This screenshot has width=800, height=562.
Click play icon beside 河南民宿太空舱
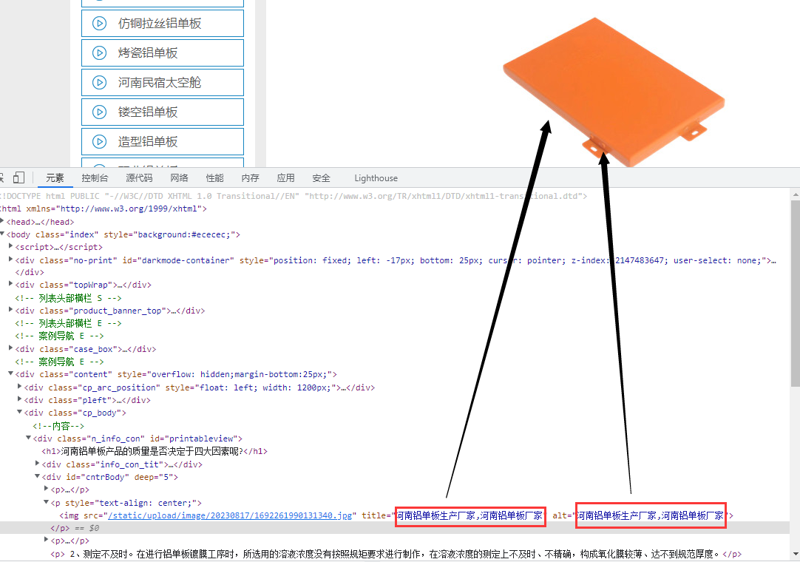pos(99,83)
